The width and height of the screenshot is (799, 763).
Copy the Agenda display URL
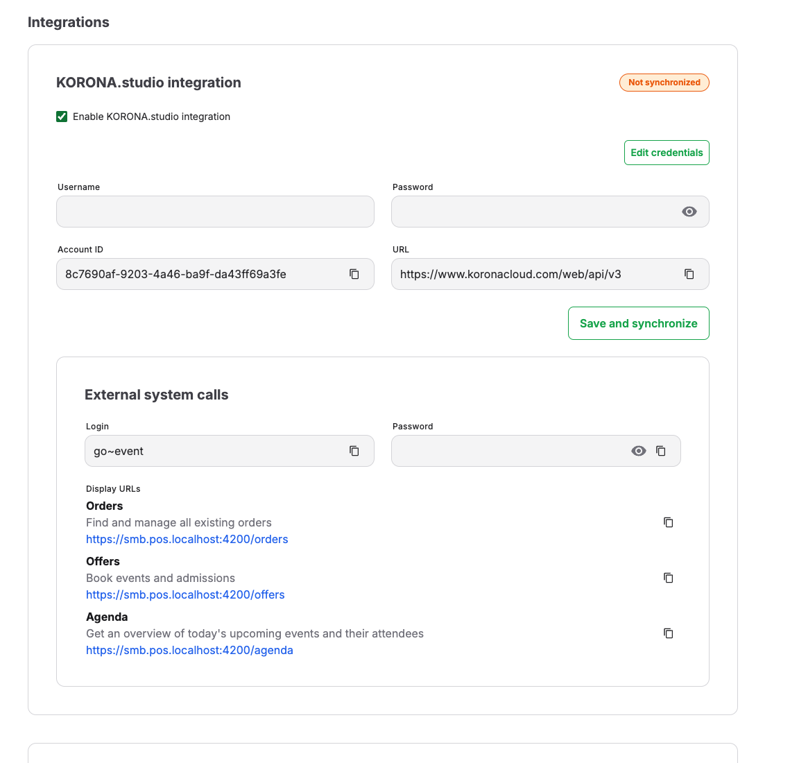click(668, 633)
